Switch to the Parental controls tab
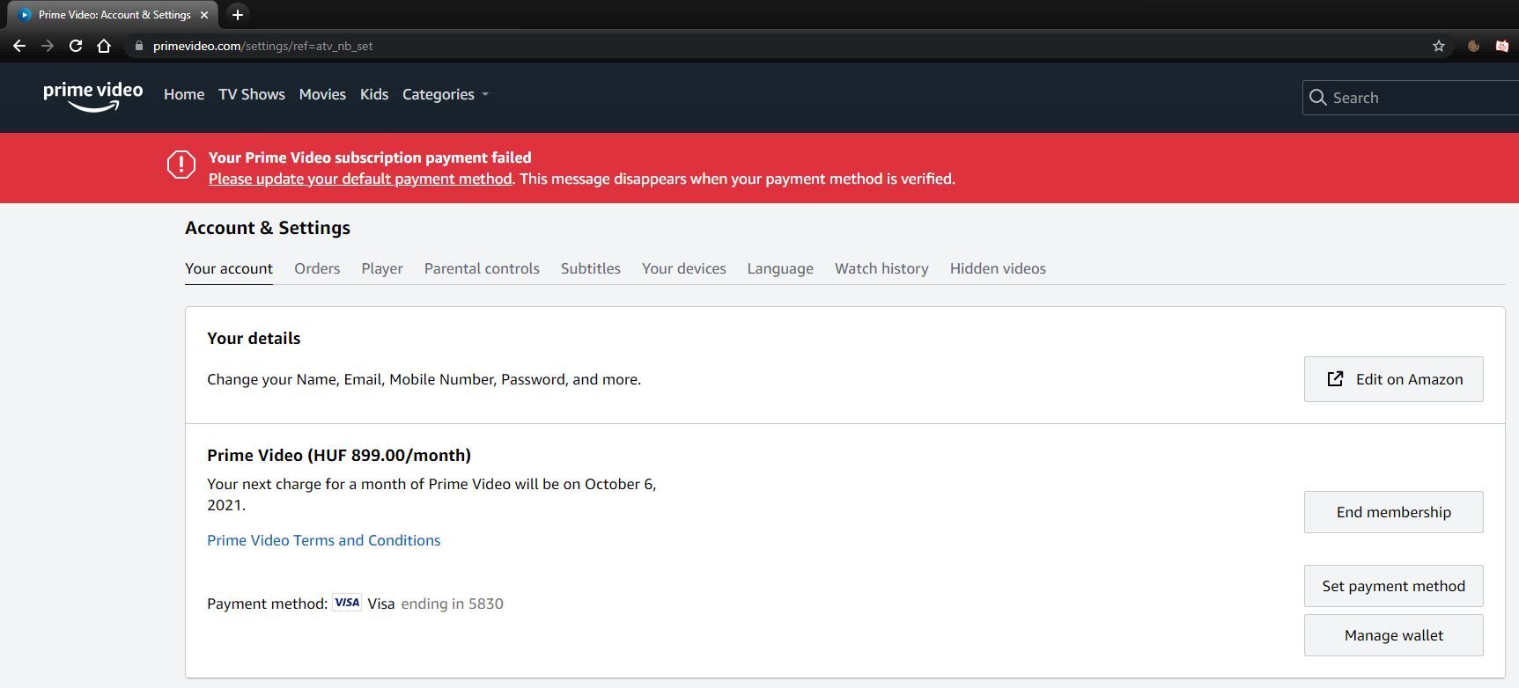This screenshot has height=688, width=1519. click(482, 268)
